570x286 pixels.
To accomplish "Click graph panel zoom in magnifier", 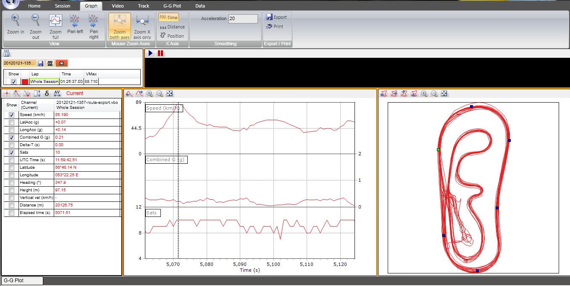I will tap(150, 94).
